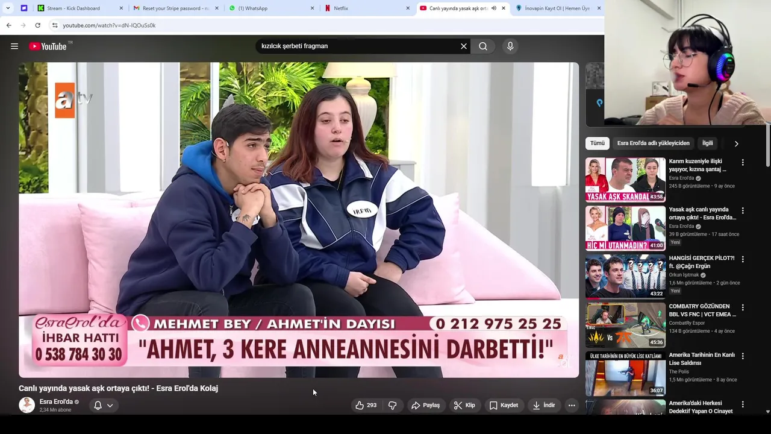Click video title Canlı yayında yasak aşk
Image resolution: width=771 pixels, height=434 pixels.
pos(118,389)
